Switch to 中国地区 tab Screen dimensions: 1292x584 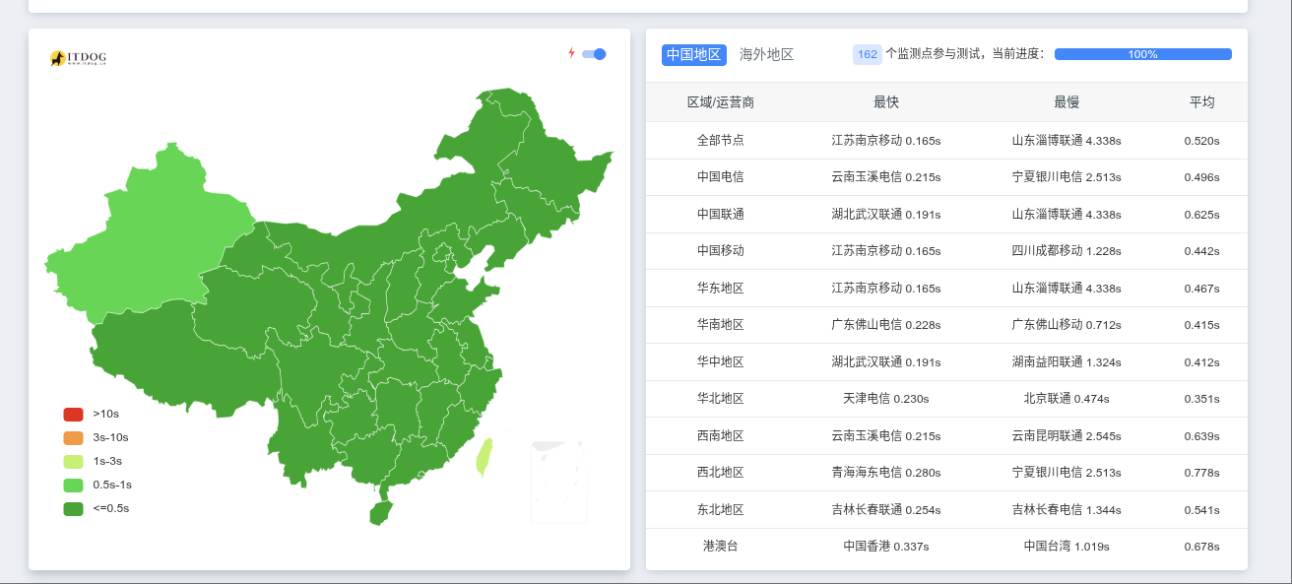[693, 55]
